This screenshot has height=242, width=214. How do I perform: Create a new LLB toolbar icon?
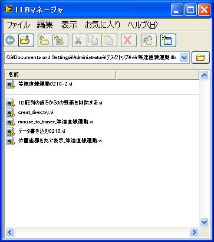coord(61,41)
